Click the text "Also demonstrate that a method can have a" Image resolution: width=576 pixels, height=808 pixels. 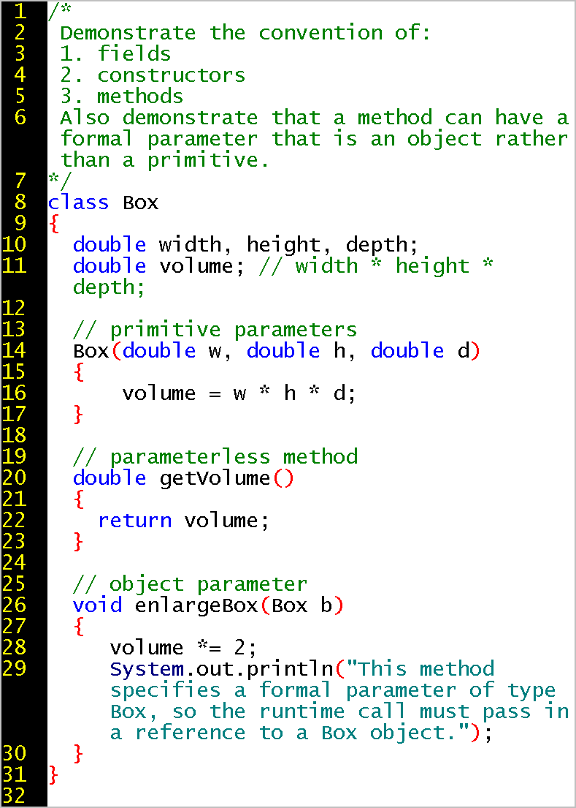coord(314,118)
